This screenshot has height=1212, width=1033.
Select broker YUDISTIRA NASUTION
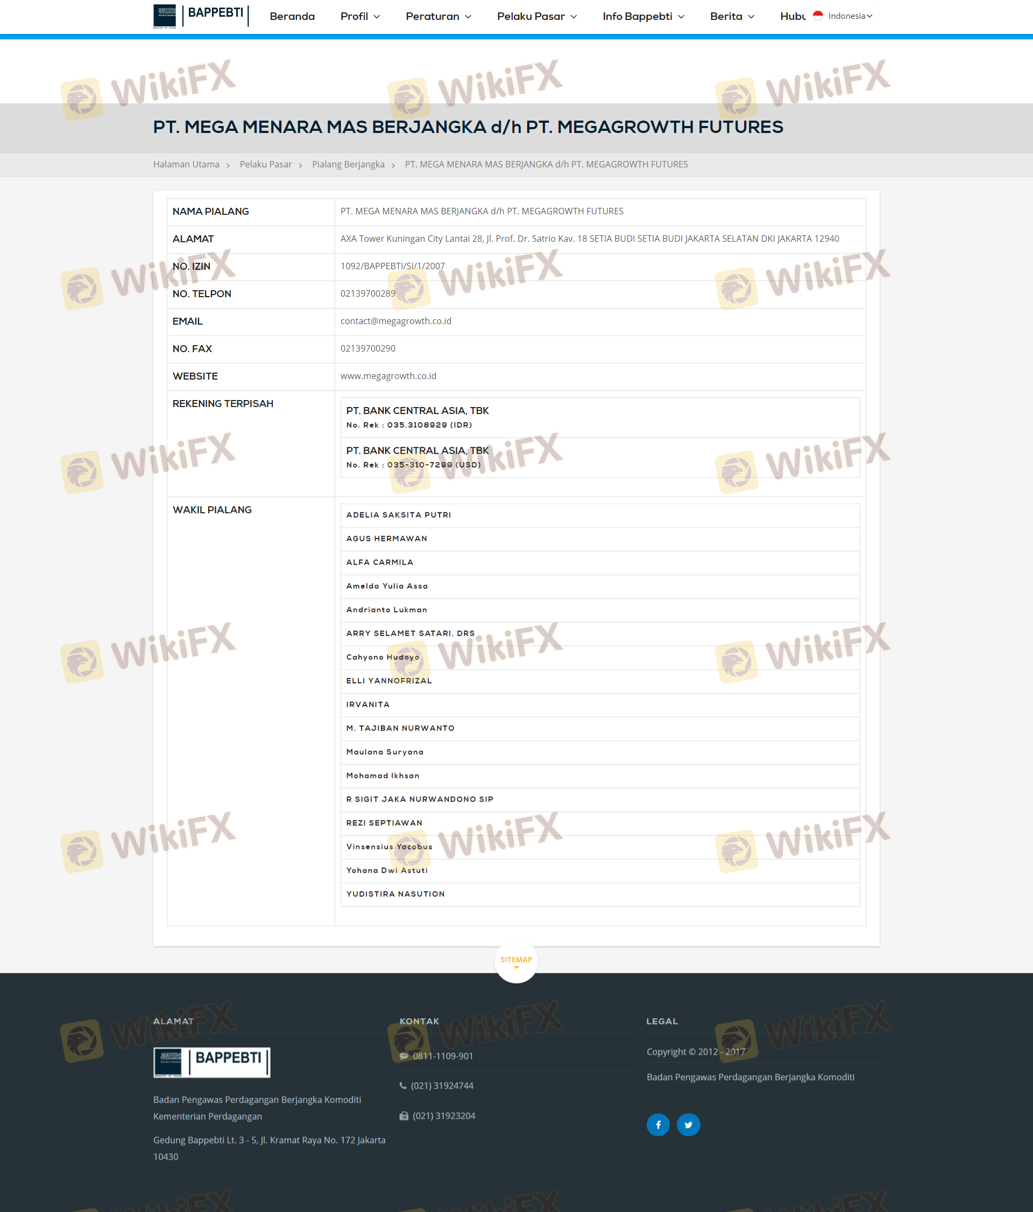[600, 894]
